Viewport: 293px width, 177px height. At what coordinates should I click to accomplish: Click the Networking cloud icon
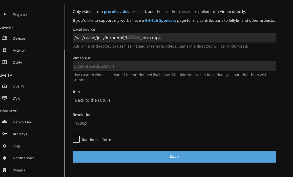click(x=5, y=122)
